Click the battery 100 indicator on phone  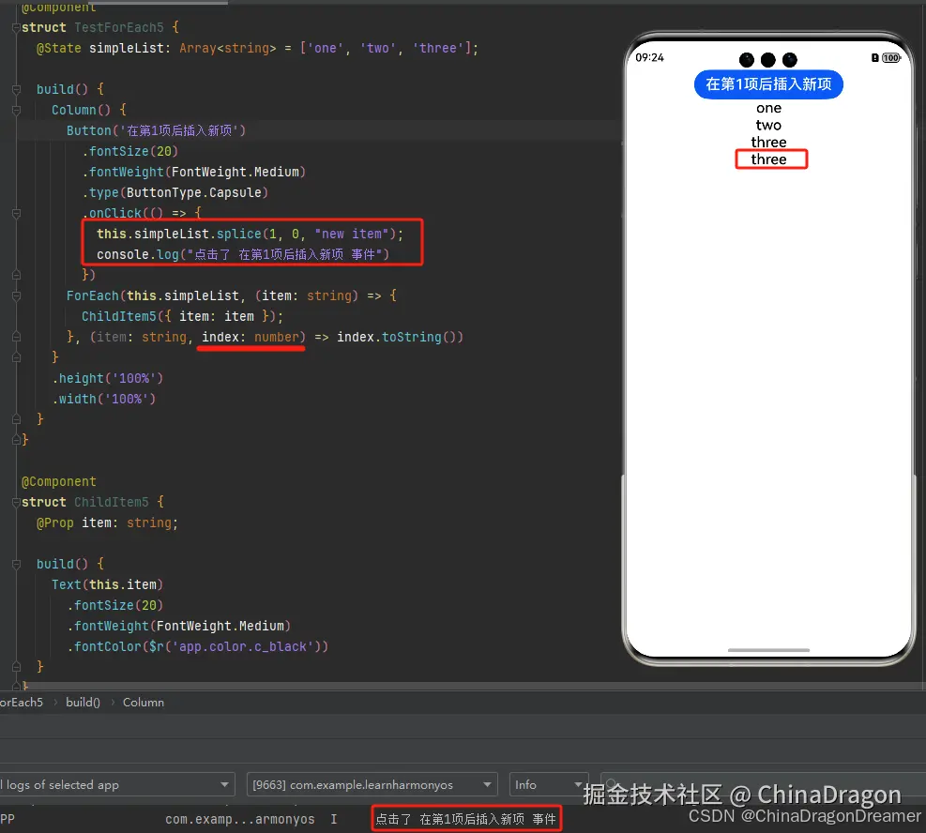click(891, 58)
